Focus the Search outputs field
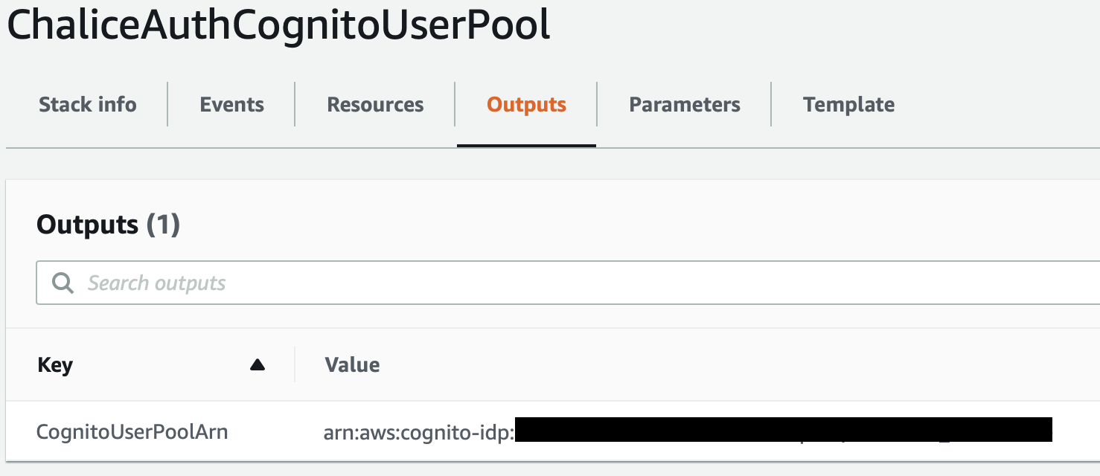This screenshot has height=476, width=1100. click(x=521, y=283)
